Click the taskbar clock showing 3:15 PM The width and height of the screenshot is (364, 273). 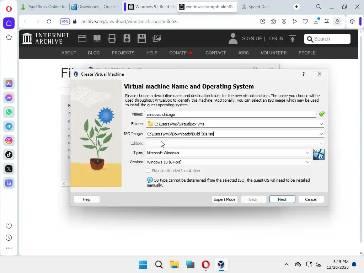click(x=338, y=264)
